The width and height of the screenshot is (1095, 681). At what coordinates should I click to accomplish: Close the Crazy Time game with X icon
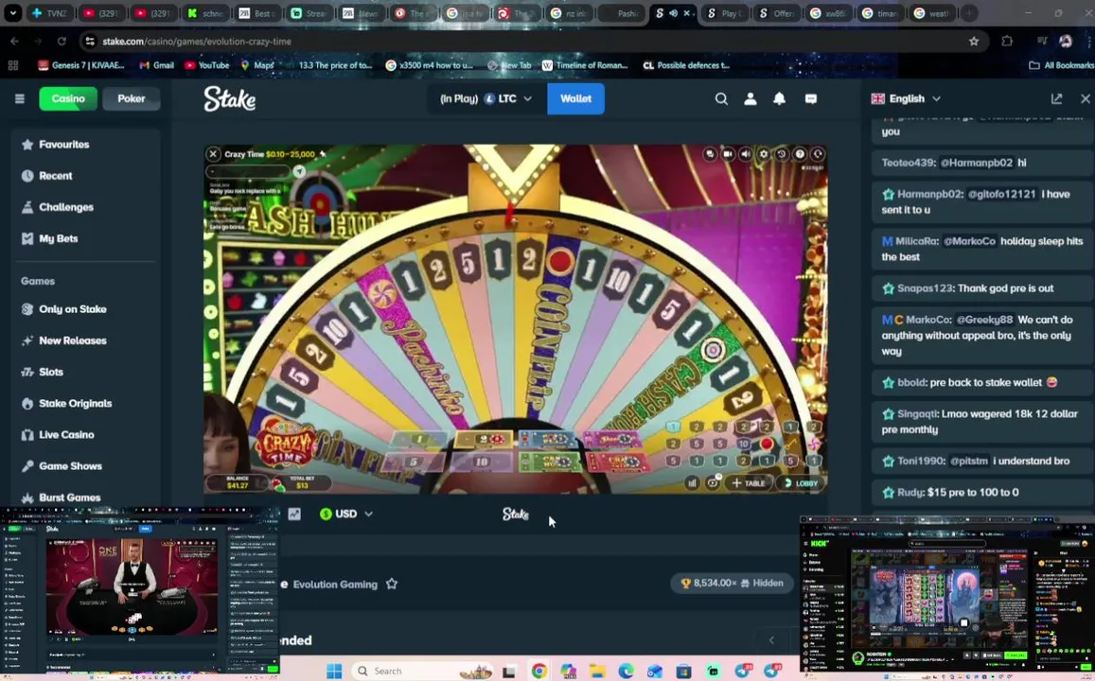(x=213, y=154)
